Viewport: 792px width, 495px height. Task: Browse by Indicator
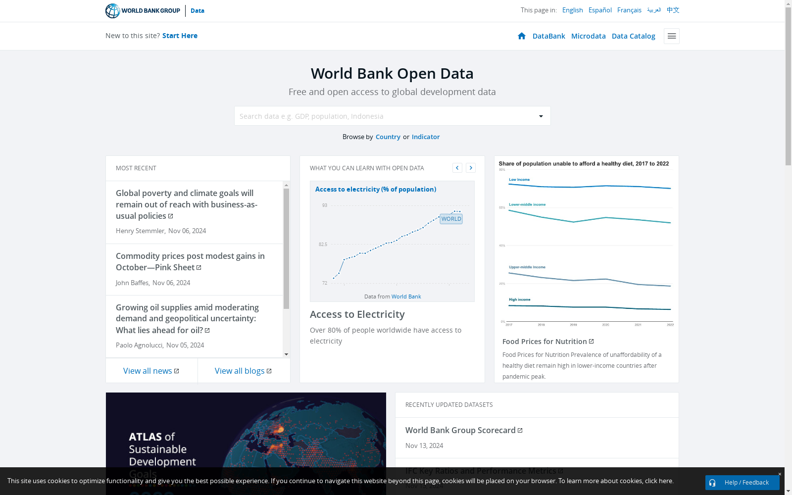point(426,137)
